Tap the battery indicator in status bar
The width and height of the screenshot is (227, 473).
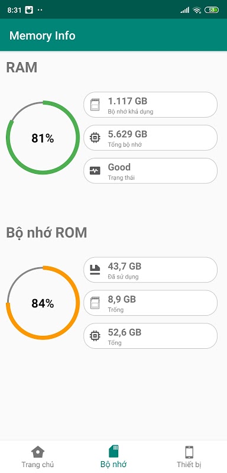[x=212, y=10]
